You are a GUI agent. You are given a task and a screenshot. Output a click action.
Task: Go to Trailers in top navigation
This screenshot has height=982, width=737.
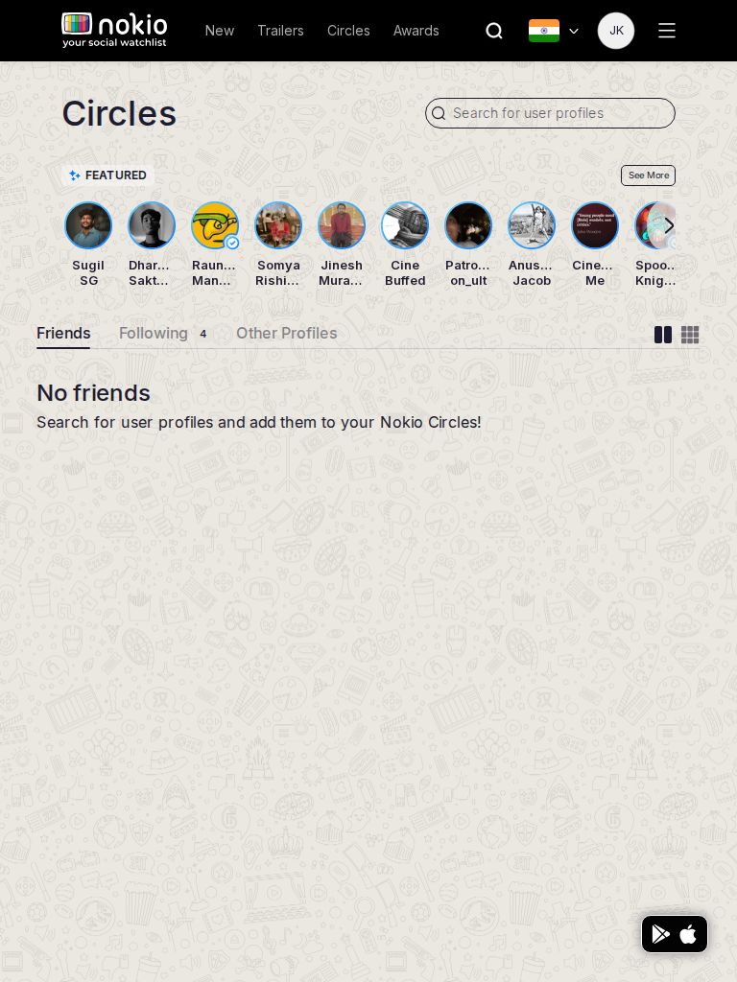280,31
